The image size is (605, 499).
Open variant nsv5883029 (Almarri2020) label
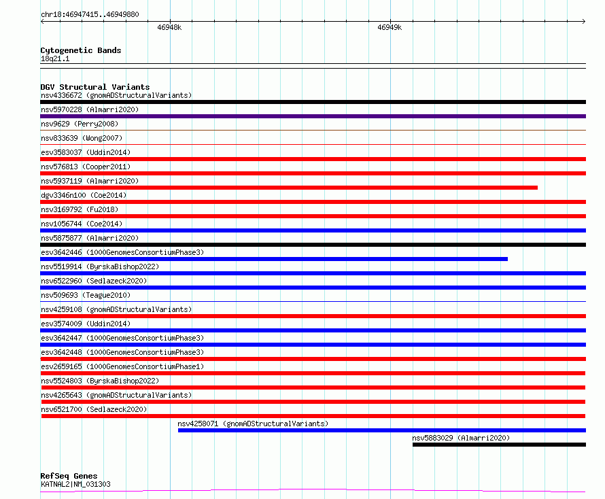461,438
